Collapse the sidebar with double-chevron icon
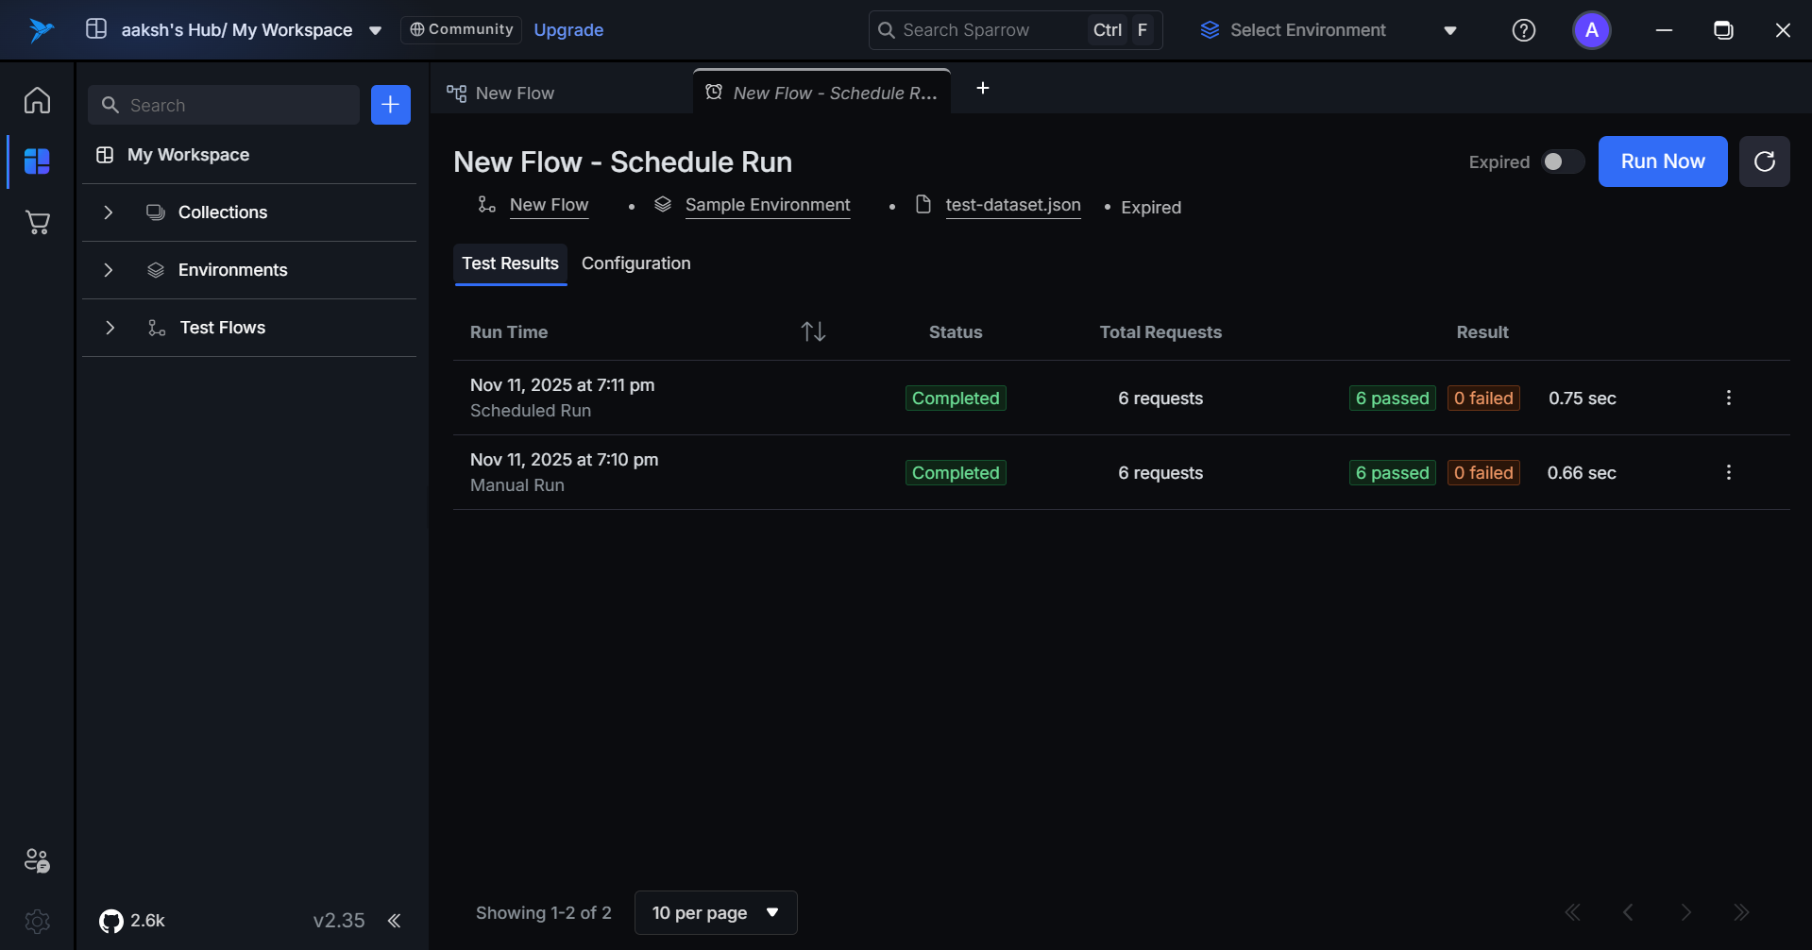The height and width of the screenshot is (950, 1812). click(x=394, y=921)
